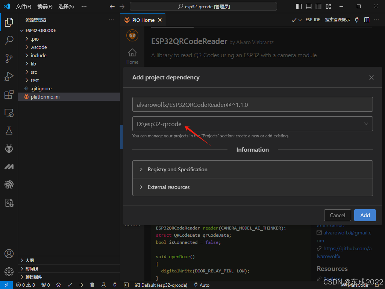This screenshot has width=385, height=289.
Task: Toggle the primary side bar layout icon
Action: 299,6
